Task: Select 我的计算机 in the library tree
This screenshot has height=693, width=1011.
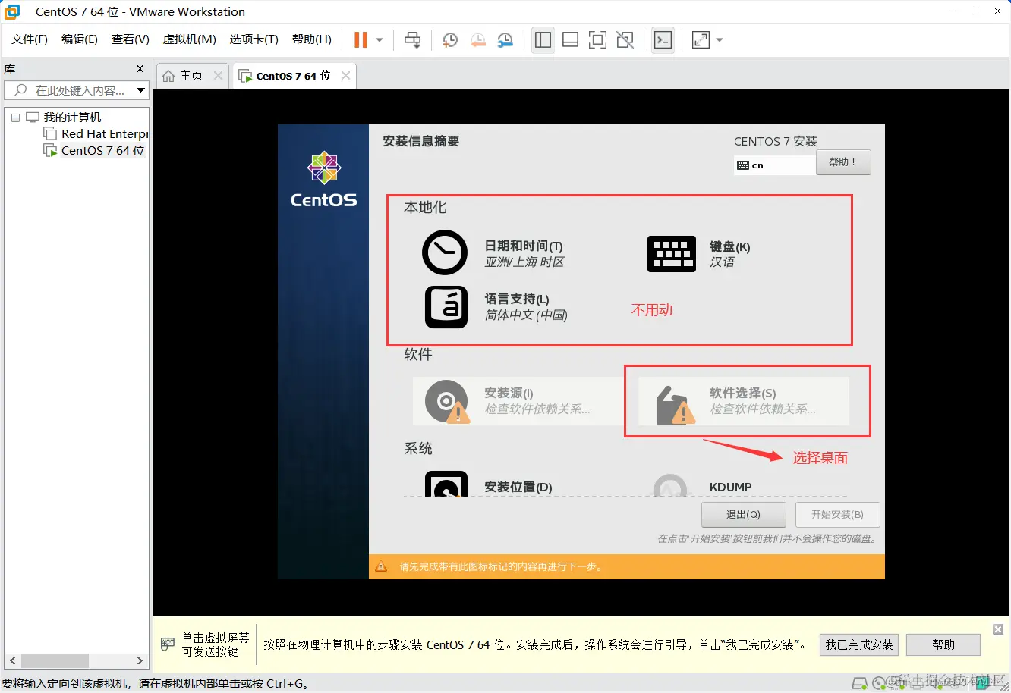Action: (72, 118)
